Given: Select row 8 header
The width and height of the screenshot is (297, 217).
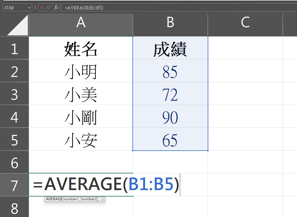Looking at the screenshot, I should pos(14,206).
